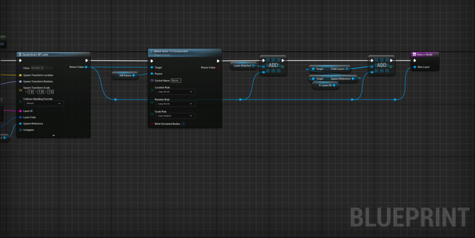Screen dimensions: 475x238
Task: Click the use-selected-asset arrow beside Class dropdown
Action: [x=47, y=68]
